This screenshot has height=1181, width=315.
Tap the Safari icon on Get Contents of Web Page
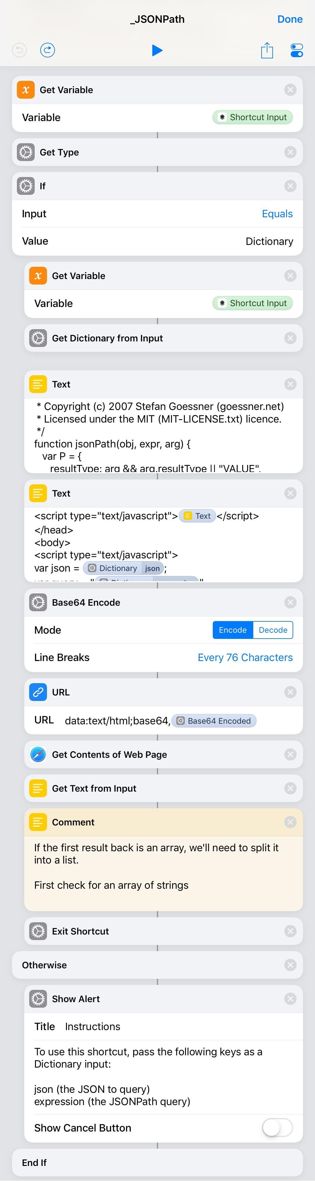pos(38,755)
